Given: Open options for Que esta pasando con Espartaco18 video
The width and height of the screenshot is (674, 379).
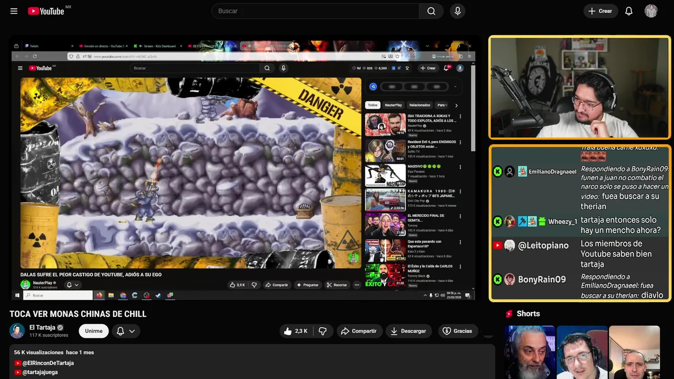Looking at the screenshot, I should coord(460,242).
